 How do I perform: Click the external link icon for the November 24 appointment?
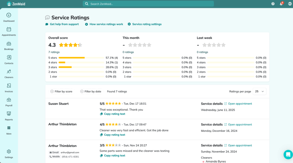pos(225,146)
